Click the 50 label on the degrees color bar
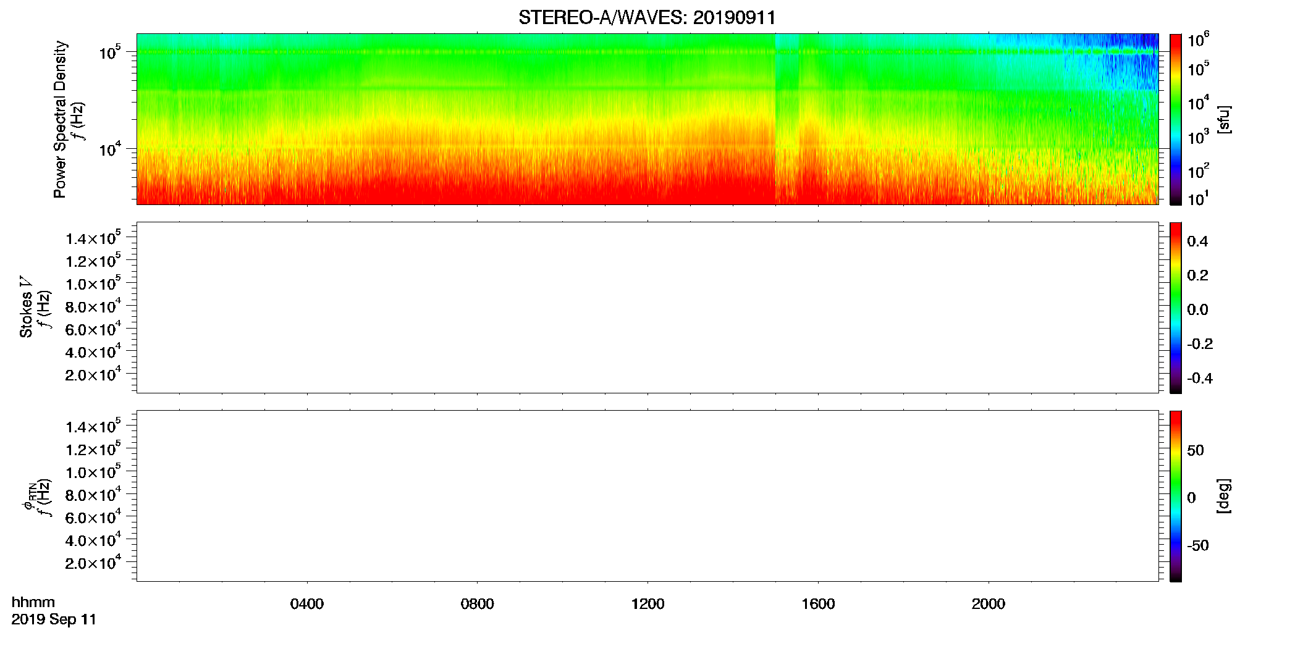1295x667 pixels. pyautogui.click(x=1196, y=450)
